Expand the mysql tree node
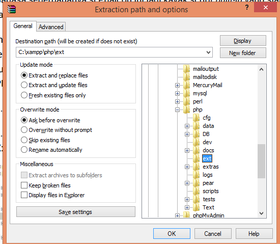 (x=177, y=93)
